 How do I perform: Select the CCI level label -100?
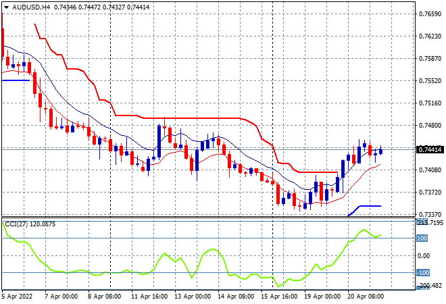[423, 273]
